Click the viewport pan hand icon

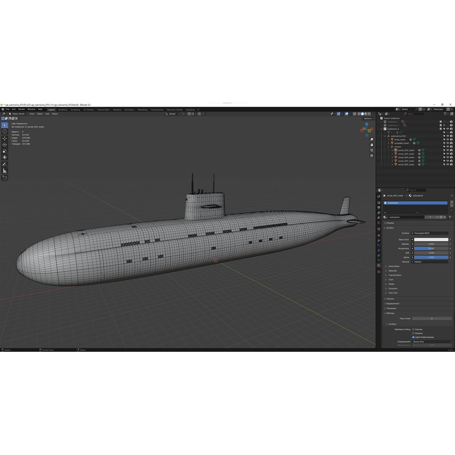pyautogui.click(x=372, y=145)
